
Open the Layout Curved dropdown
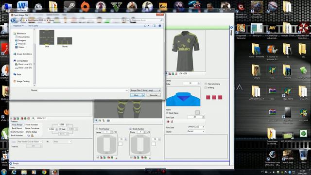click(196, 131)
